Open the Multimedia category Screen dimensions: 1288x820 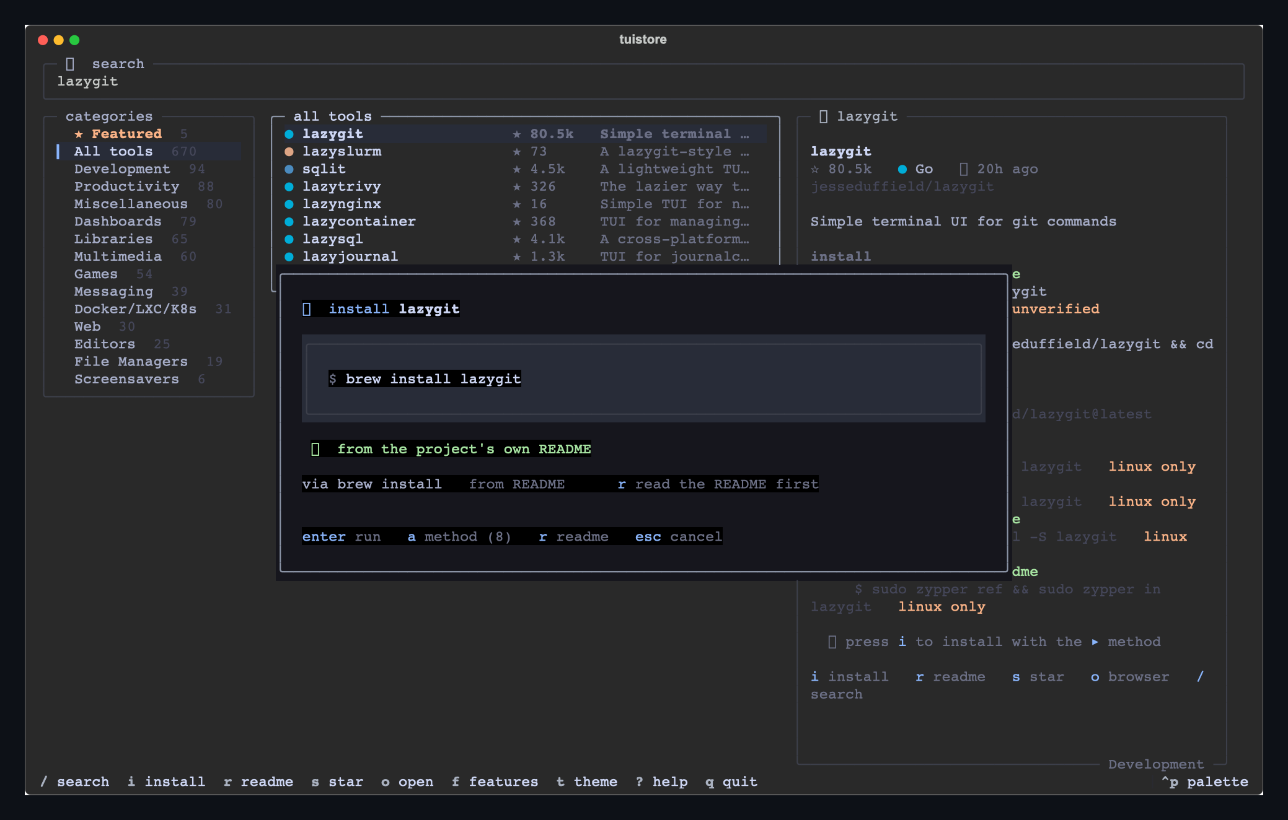coord(149,256)
